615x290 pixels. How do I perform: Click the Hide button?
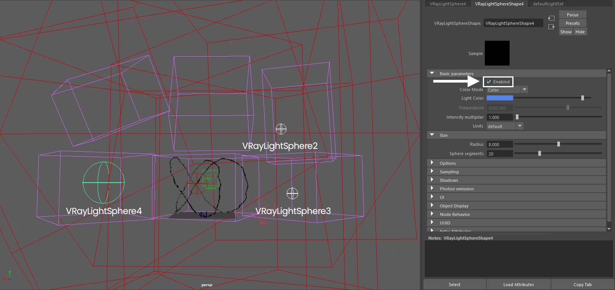click(580, 32)
